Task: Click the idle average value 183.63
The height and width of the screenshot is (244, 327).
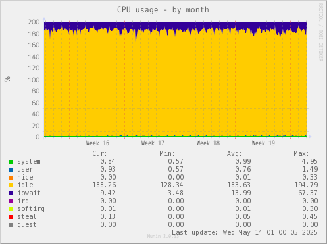Action: tap(239, 185)
